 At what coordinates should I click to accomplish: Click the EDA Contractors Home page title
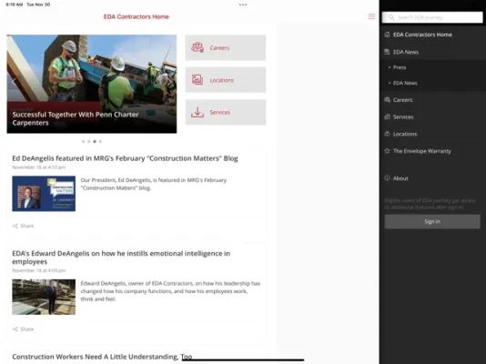pos(137,16)
